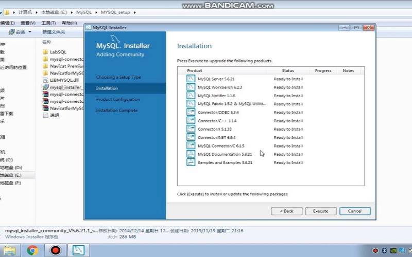This screenshot has height=257, width=412.
Task: Click the Navicat Premium folder icon
Action: (x=45, y=66)
